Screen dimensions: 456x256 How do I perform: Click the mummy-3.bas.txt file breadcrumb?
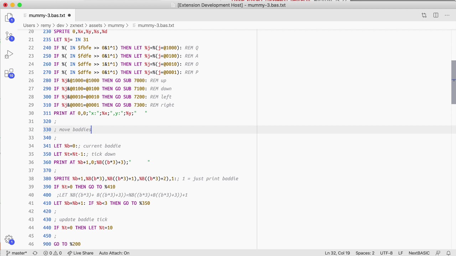coord(156,25)
